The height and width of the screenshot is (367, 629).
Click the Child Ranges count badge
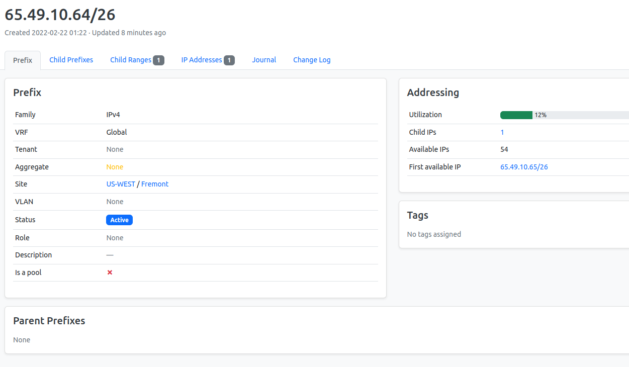coord(159,60)
